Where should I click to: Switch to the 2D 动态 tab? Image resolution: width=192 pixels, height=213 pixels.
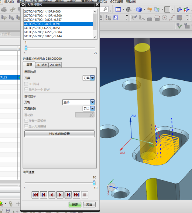(x=55, y=65)
